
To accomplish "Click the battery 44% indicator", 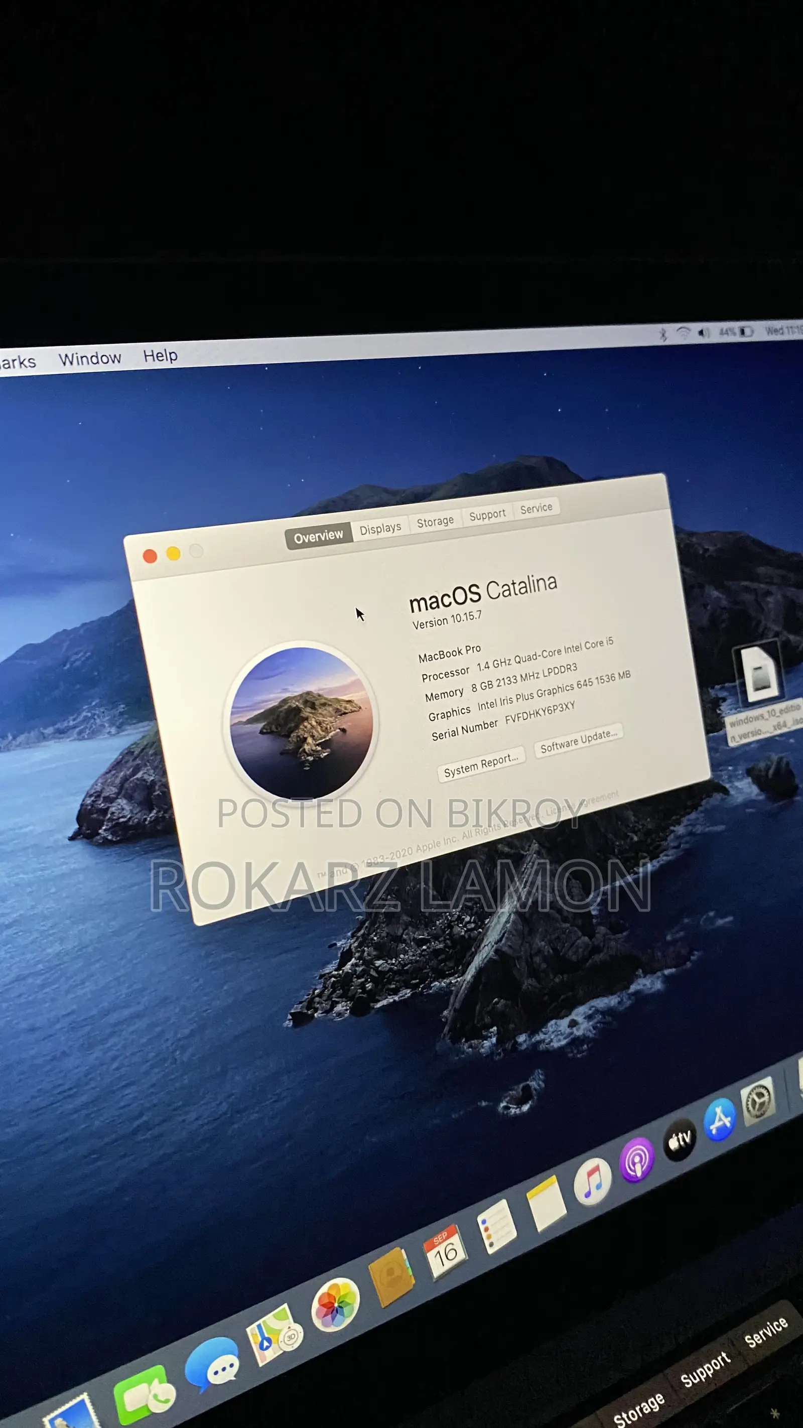I will point(736,331).
